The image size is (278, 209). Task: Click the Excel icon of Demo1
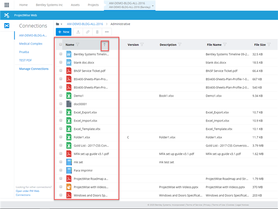[69, 96]
